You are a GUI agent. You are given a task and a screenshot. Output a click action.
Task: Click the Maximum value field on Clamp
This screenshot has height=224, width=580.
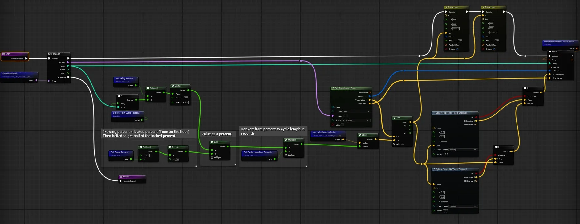coord(186,102)
